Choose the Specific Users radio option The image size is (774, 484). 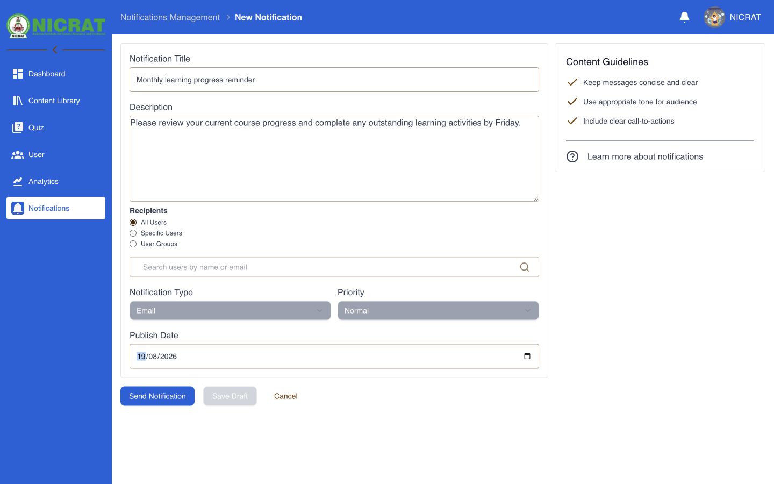[133, 233]
